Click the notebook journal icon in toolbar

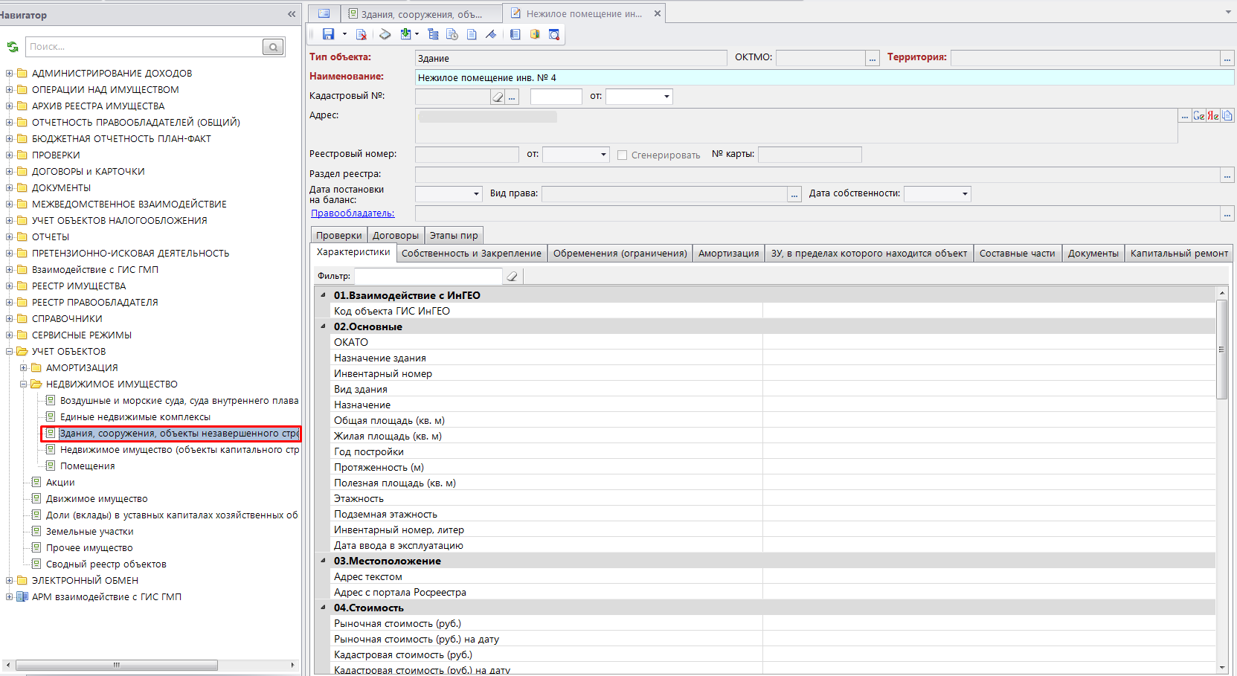point(515,34)
